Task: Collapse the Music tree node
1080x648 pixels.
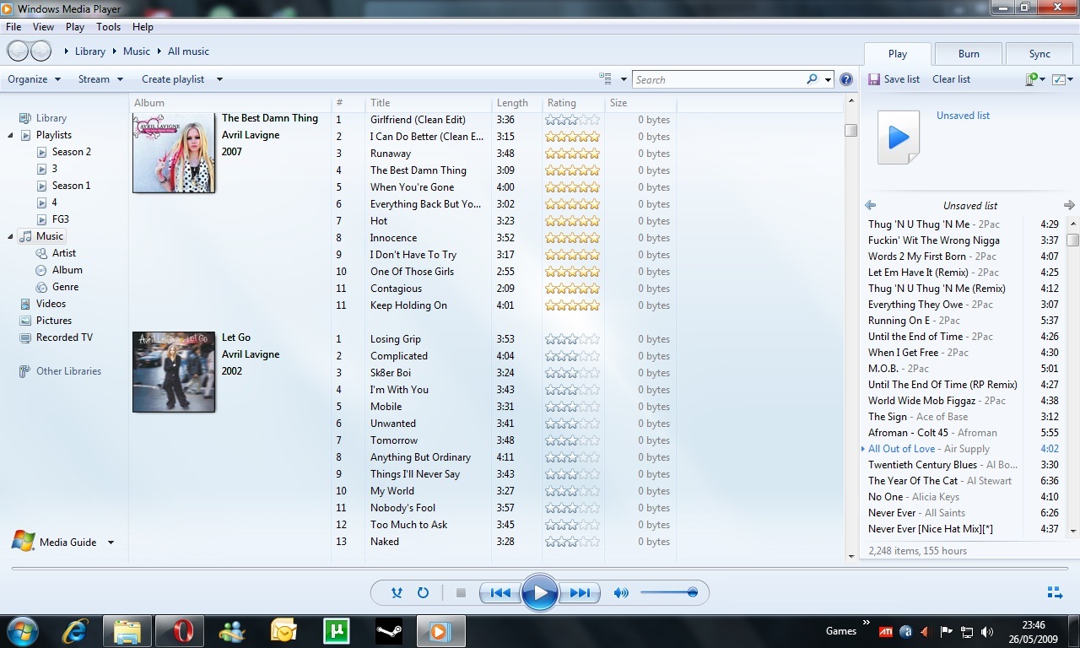Action: click(x=10, y=236)
